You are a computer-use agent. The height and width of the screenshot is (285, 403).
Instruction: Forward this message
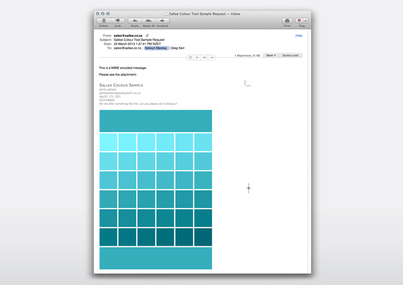click(162, 21)
